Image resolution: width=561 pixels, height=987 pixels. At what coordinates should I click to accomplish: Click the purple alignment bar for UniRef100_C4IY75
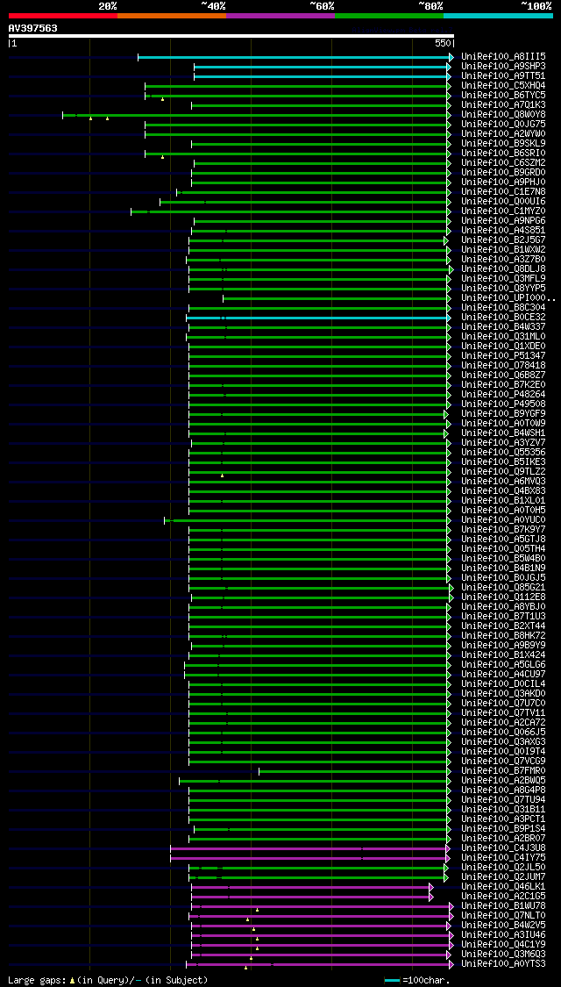point(310,858)
